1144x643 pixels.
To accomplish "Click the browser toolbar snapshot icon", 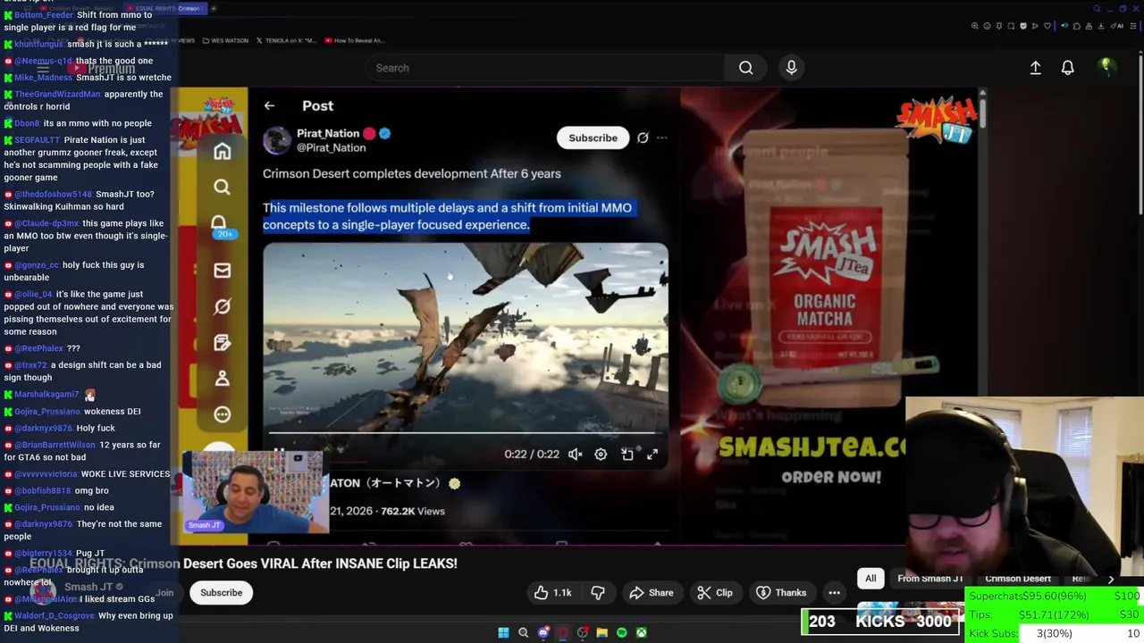I will pos(1011,26).
